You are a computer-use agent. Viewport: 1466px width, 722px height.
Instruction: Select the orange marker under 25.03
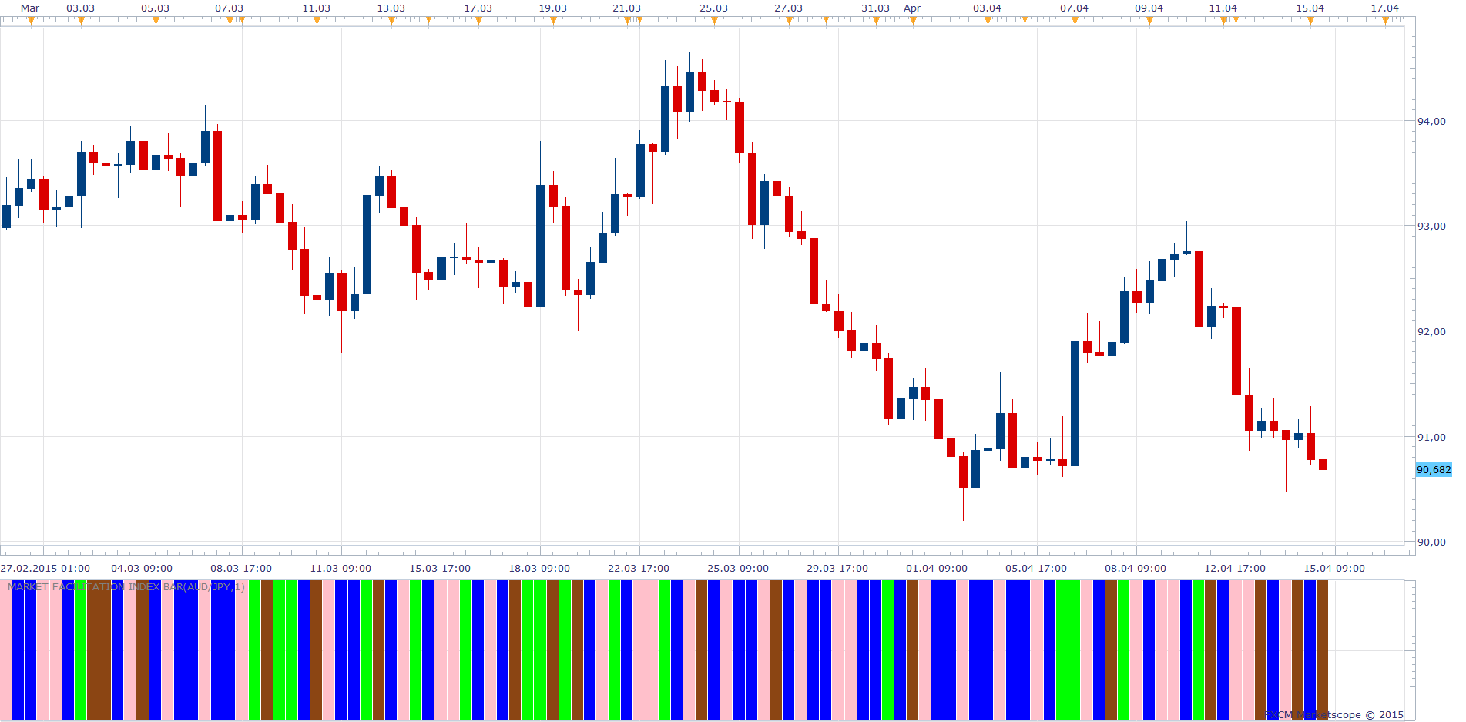[x=714, y=21]
